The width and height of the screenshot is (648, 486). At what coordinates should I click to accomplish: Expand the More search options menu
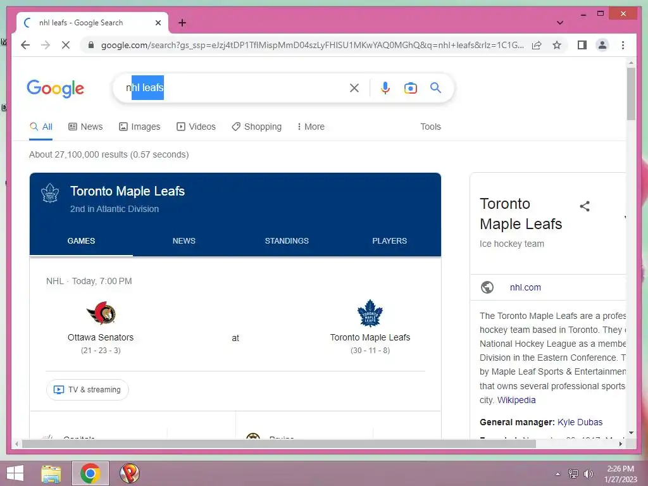311,127
